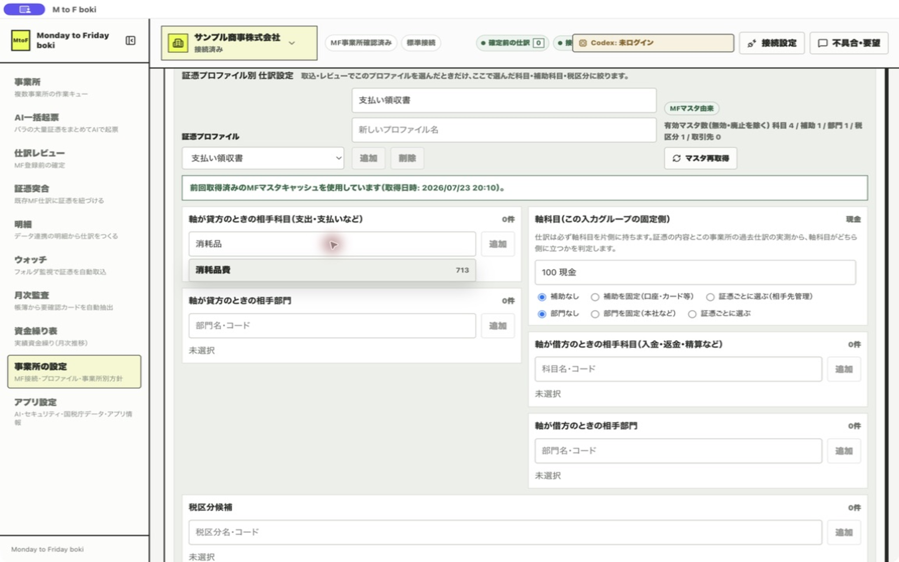Image resolution: width=899 pixels, height=562 pixels.
Task: Click the 科目名・コード field
Action: coord(678,370)
